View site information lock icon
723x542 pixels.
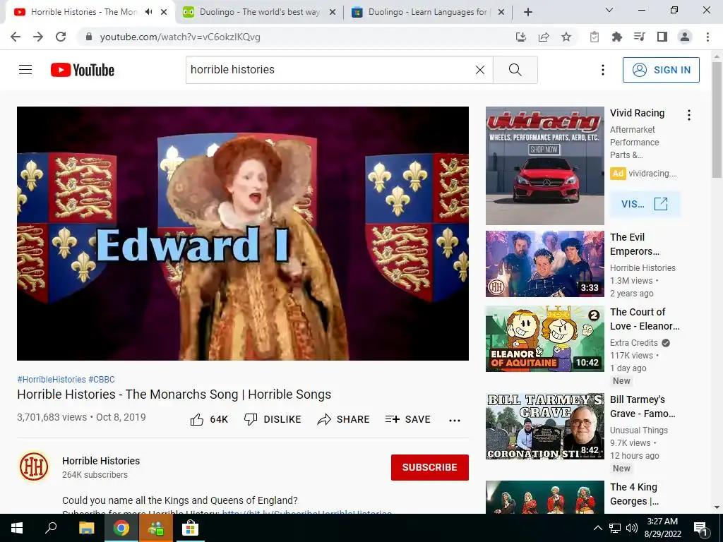tap(89, 37)
